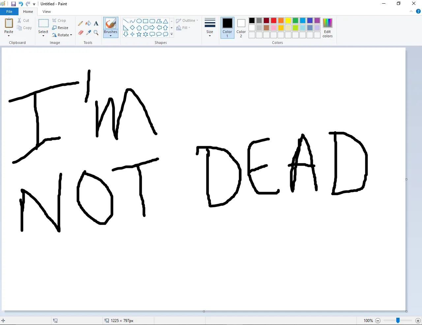Choose the Right arrow shape
This screenshot has width=422, height=325.
152,28
